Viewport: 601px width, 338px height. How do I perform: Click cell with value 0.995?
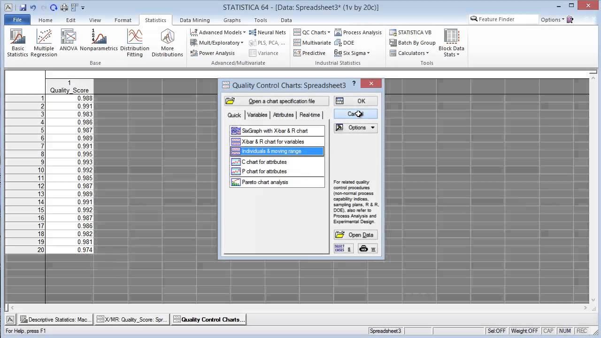coord(69,154)
